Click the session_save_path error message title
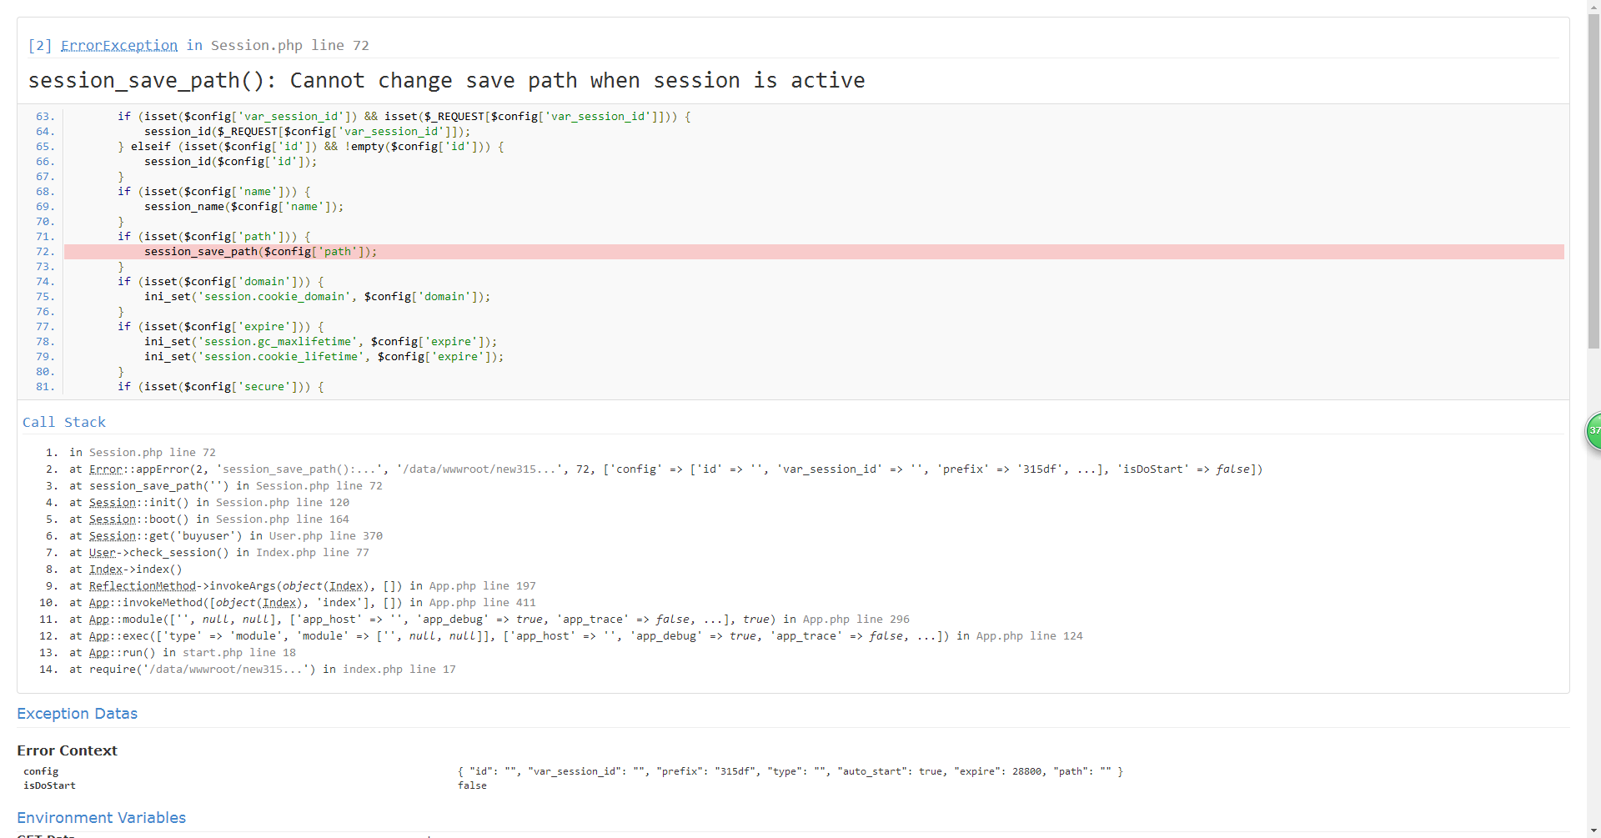This screenshot has height=838, width=1601. (446, 81)
